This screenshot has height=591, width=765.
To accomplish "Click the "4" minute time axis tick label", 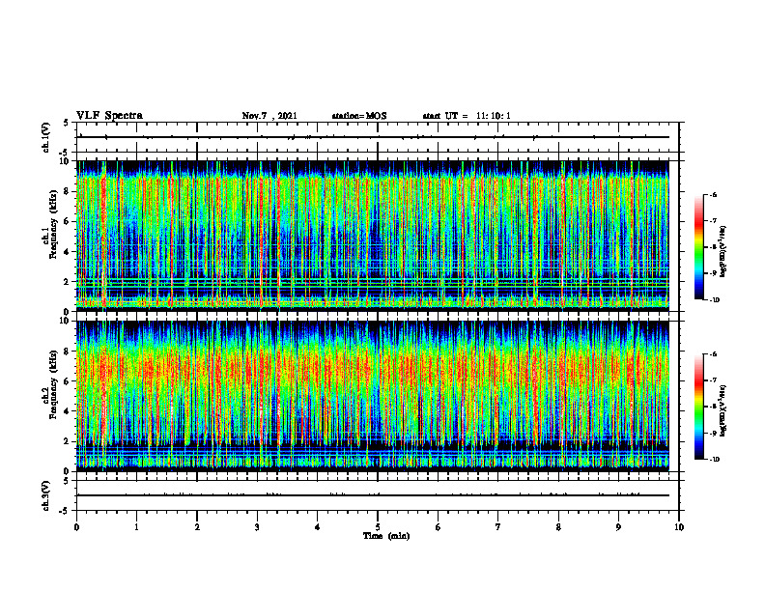I will point(318,527).
